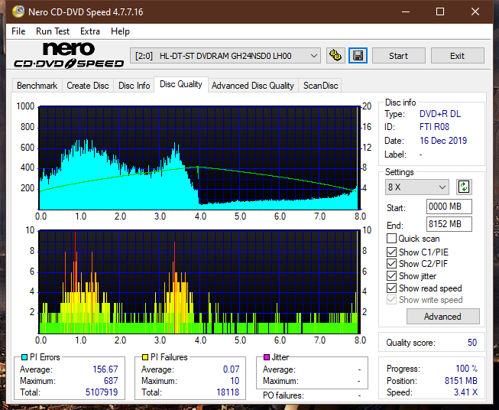The width and height of the screenshot is (499, 410).
Task: Click the greyed Show write speed checkbox
Action: pyautogui.click(x=391, y=300)
